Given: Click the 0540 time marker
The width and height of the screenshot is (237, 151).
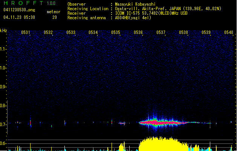Looking at the screenshot, I should click(229, 32).
